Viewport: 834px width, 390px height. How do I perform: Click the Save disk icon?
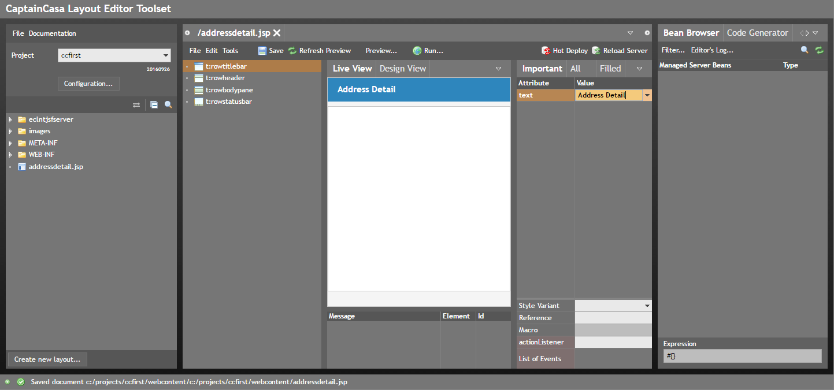coord(262,51)
